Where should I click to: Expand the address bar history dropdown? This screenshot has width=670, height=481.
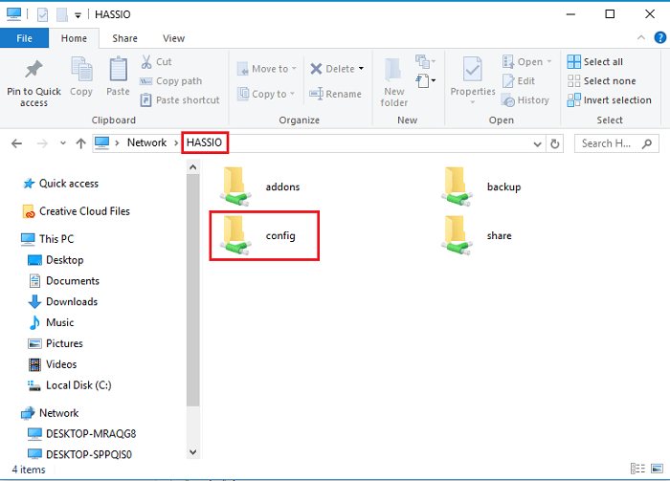click(537, 142)
